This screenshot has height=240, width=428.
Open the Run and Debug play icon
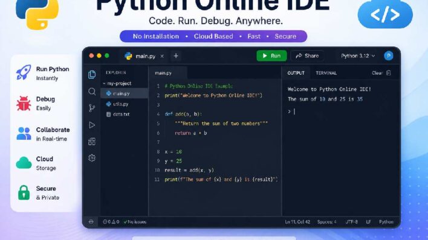click(x=92, y=125)
